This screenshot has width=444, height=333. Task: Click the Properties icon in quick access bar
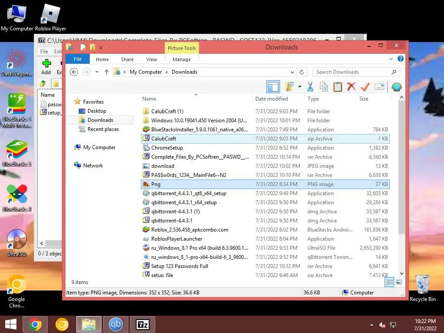pyautogui.click(x=83, y=47)
